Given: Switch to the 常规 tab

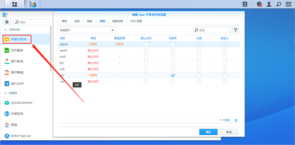Looking at the screenshot, I should tap(64, 21).
